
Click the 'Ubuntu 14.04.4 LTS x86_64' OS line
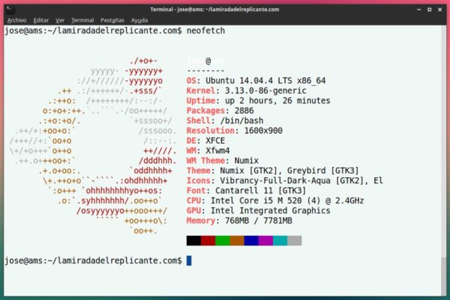point(265,81)
